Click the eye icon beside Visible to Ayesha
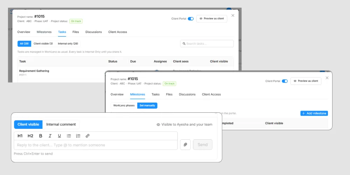 (158, 125)
